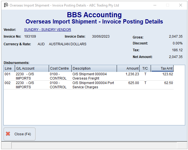Sort by the Amount column header
The width and height of the screenshot is (188, 150).
(128, 68)
